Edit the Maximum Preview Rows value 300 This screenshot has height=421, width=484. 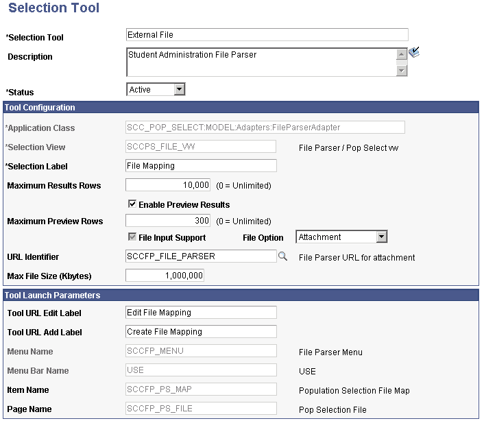pyautogui.click(x=168, y=220)
